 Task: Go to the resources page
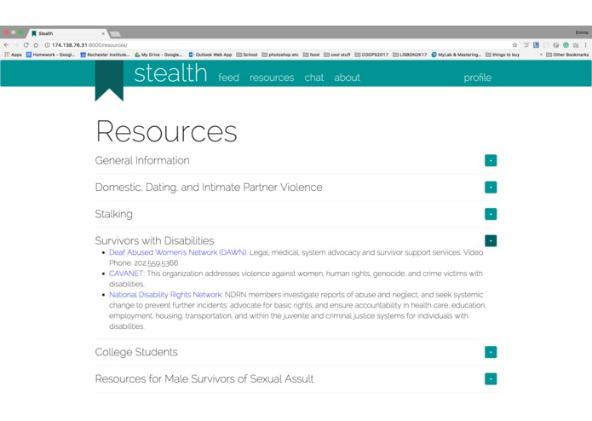(x=272, y=78)
